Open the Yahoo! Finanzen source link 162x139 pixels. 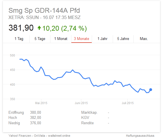pyautogui.click(x=20, y=136)
